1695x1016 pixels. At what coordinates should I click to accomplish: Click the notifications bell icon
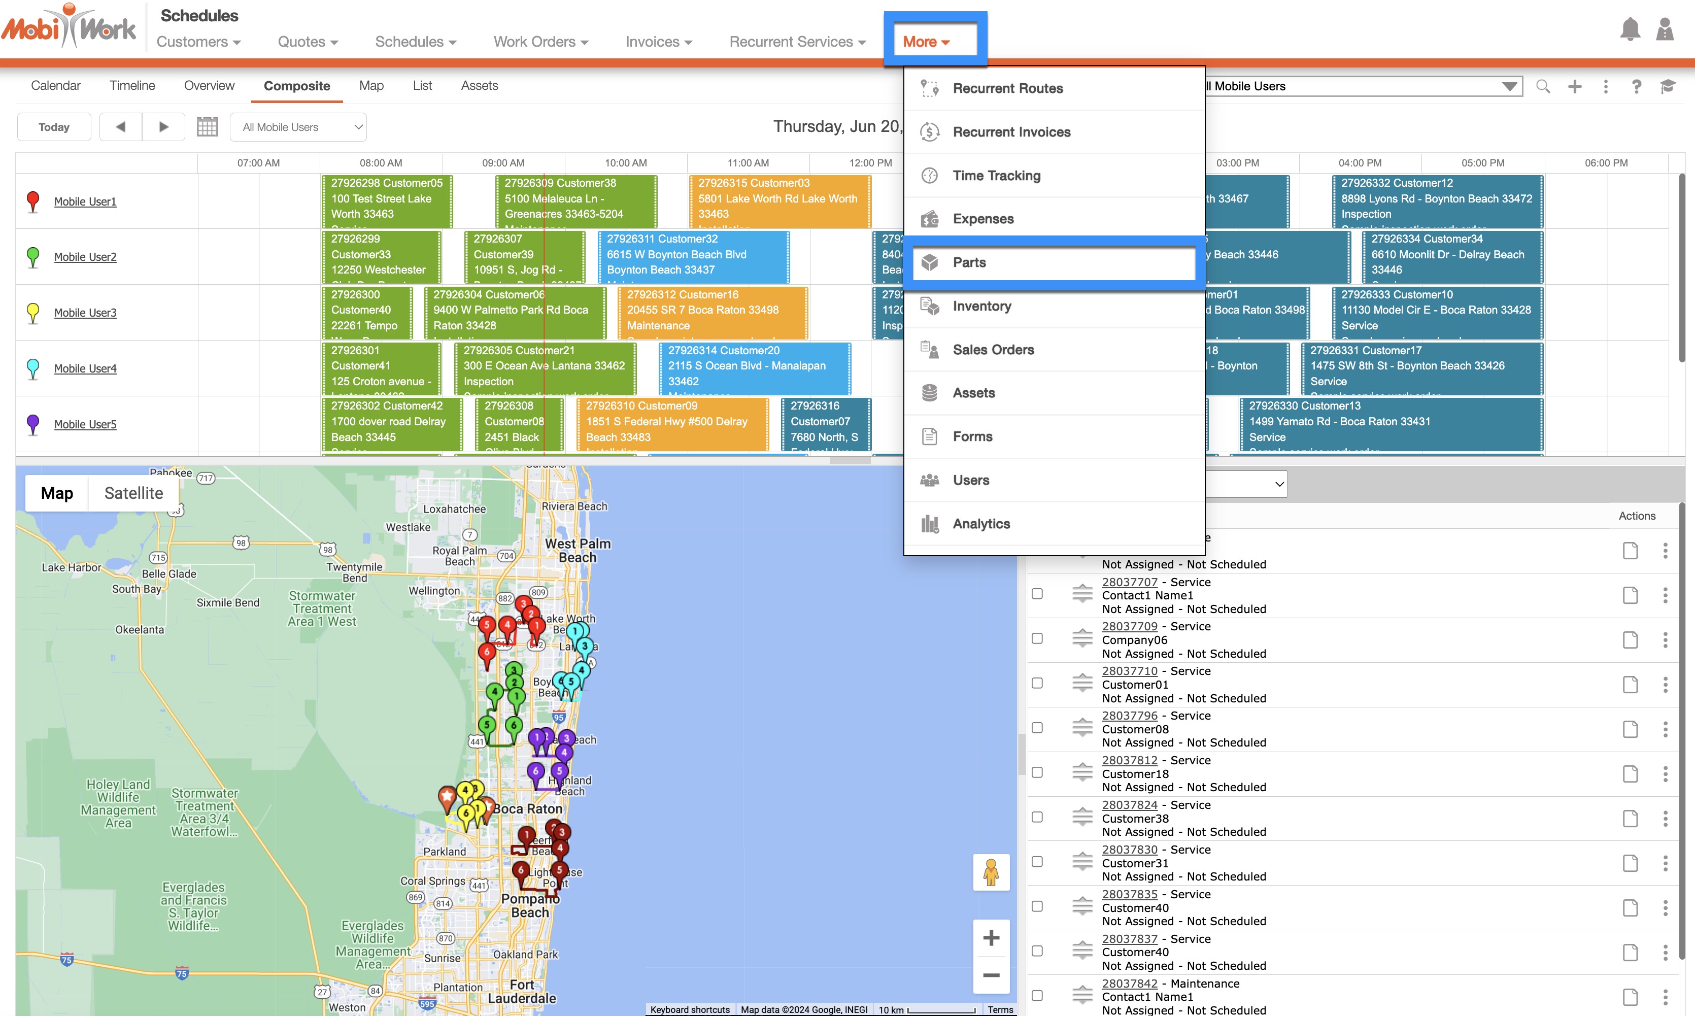pos(1630,29)
